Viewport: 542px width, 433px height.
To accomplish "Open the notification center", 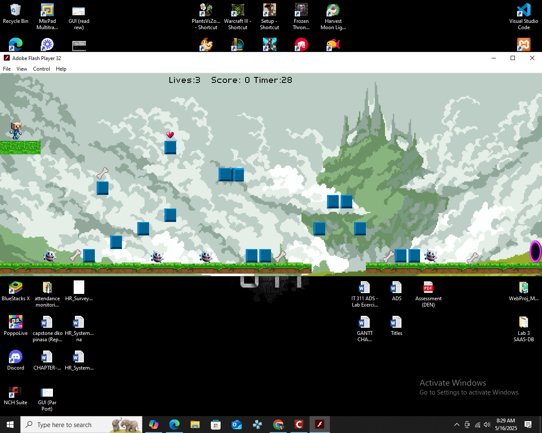I will (x=528, y=425).
